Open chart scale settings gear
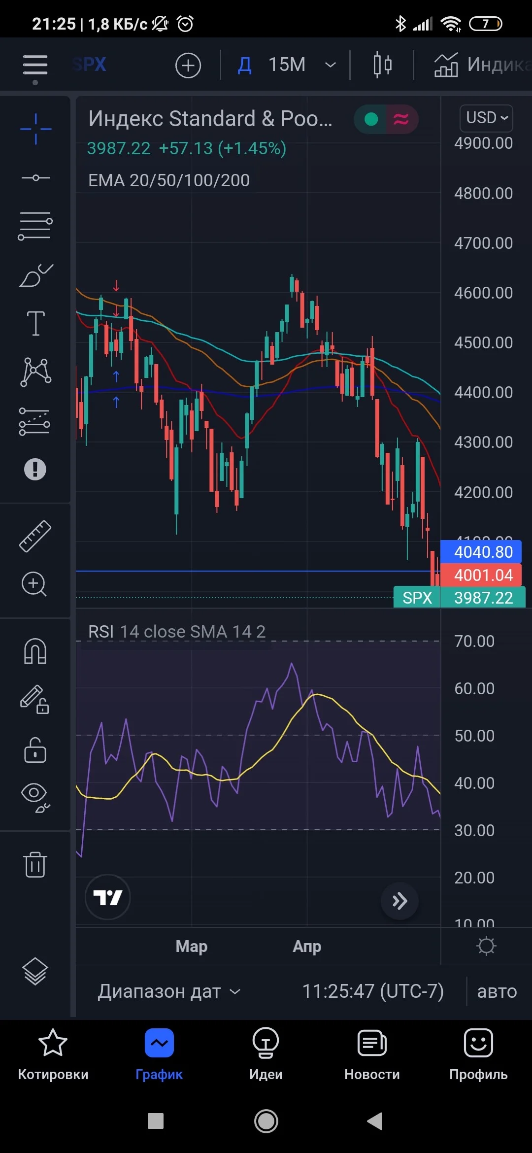The width and height of the screenshot is (532, 1153). coord(487,946)
